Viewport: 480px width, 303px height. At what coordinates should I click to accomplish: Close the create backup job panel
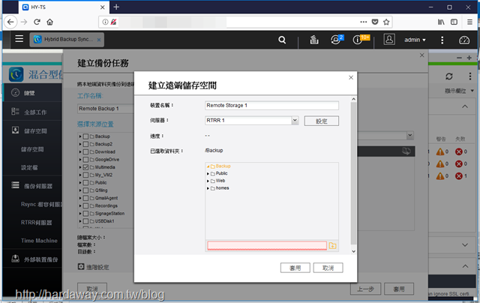(x=421, y=55)
